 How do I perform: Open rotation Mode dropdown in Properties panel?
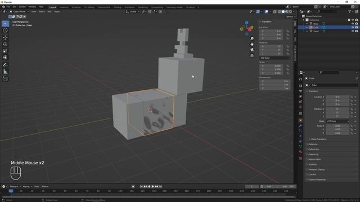[x=337, y=121]
